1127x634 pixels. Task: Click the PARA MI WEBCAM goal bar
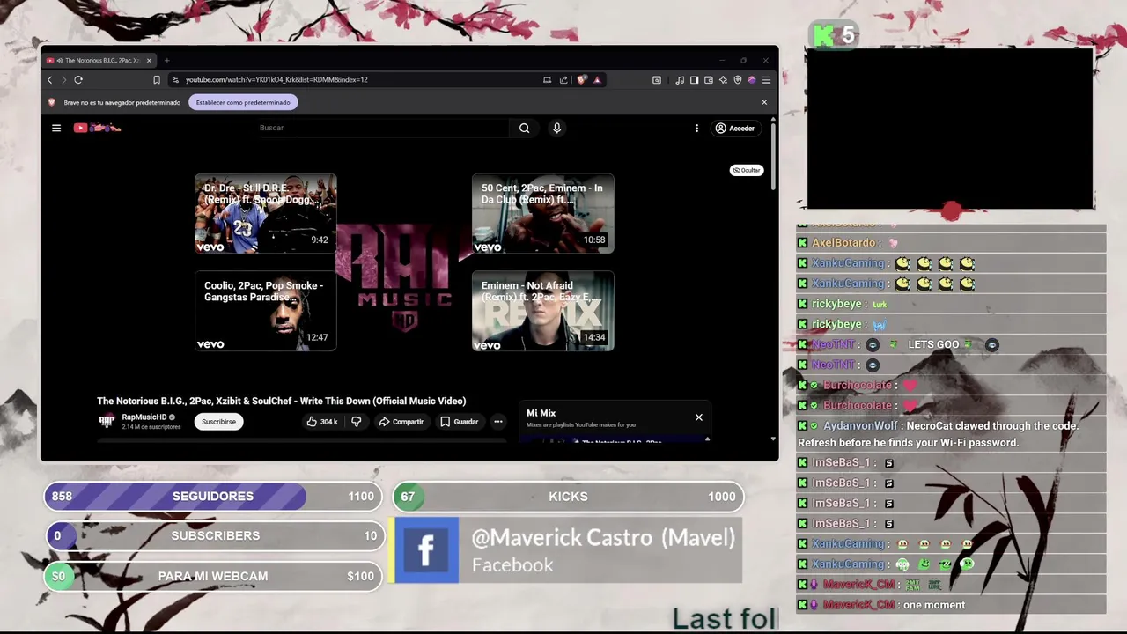[x=213, y=576]
